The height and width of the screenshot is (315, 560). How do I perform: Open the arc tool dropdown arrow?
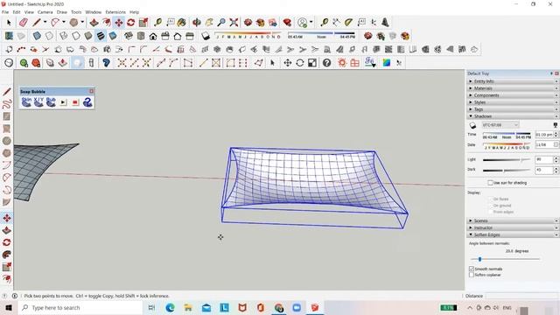[64, 22]
